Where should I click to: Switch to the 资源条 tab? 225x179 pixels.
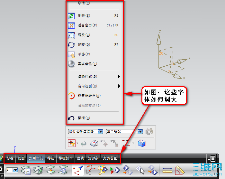click(x=93, y=158)
